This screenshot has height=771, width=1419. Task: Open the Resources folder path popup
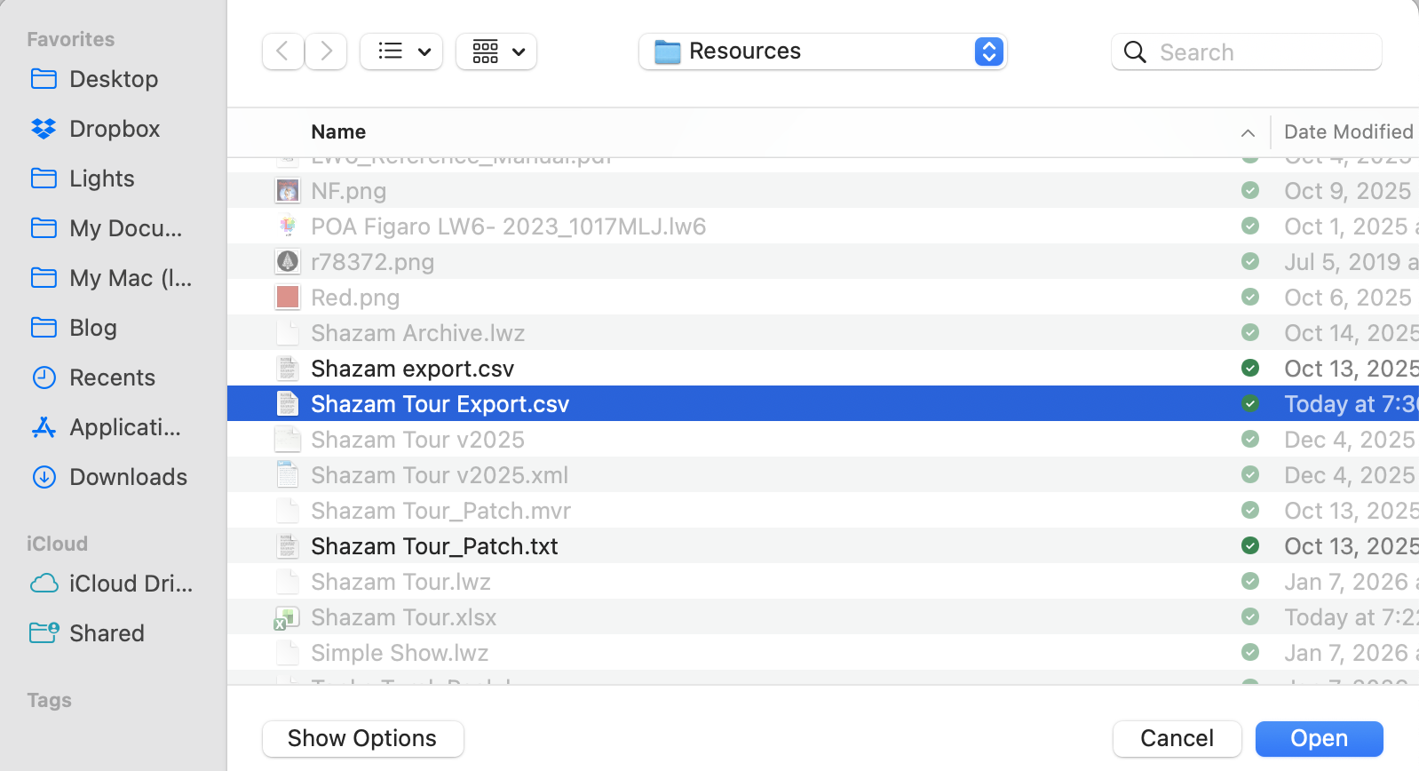(x=822, y=52)
